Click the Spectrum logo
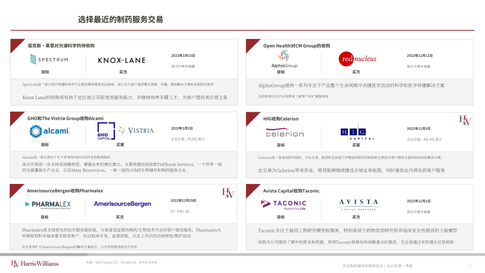485x273 pixels. click(x=50, y=60)
